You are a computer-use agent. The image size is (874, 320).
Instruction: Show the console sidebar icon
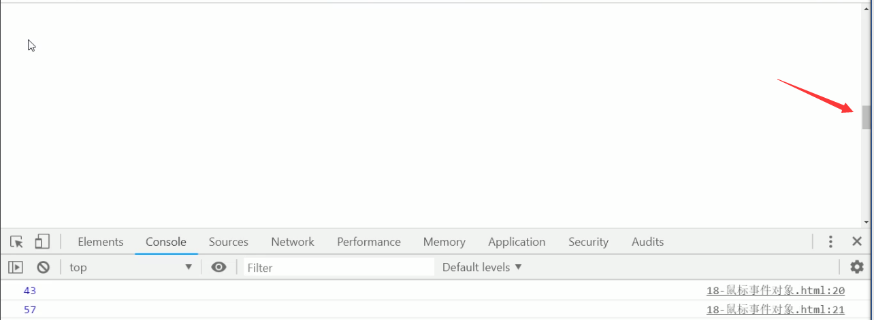[16, 267]
